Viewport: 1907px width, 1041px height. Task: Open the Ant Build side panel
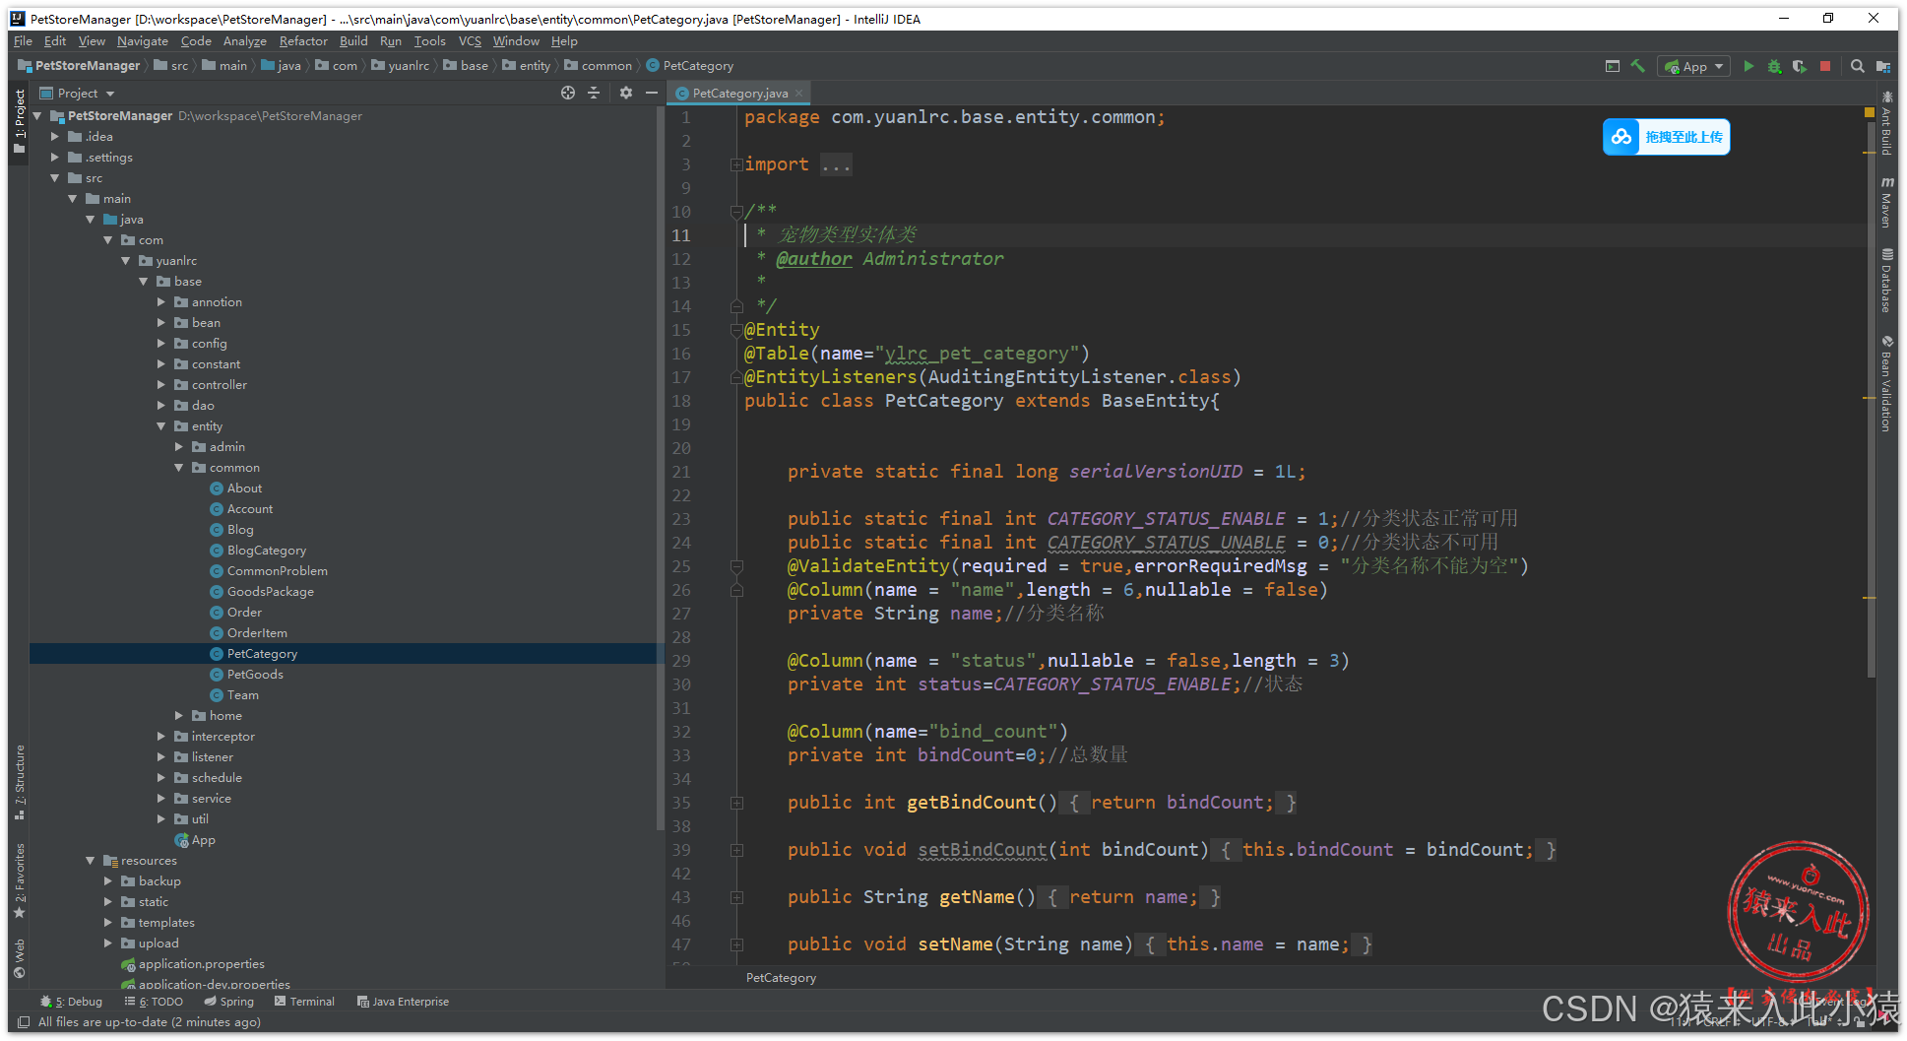tap(1886, 124)
